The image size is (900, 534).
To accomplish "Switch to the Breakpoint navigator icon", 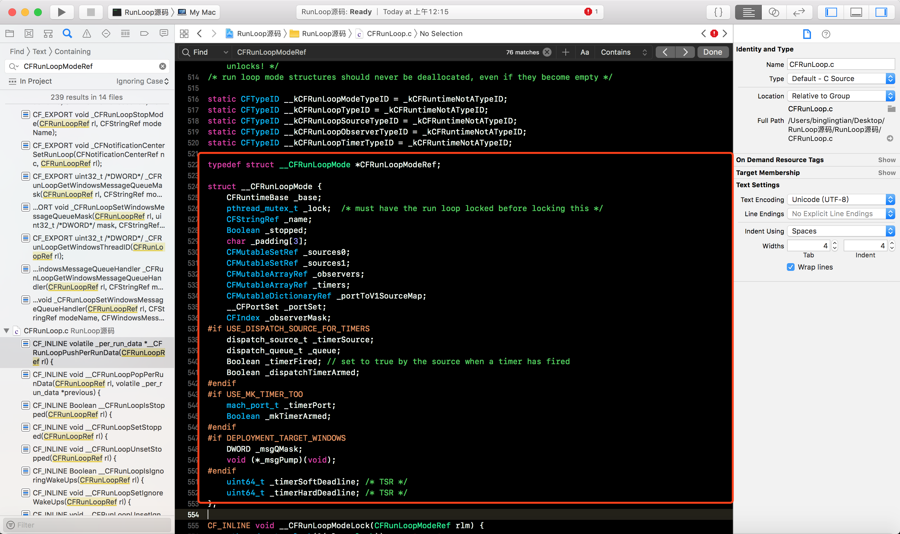I will pyautogui.click(x=144, y=33).
